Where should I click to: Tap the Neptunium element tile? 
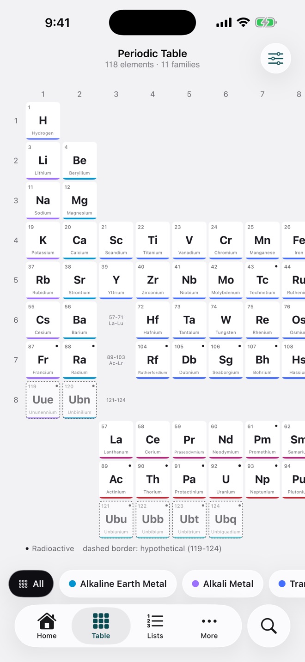coord(262,480)
